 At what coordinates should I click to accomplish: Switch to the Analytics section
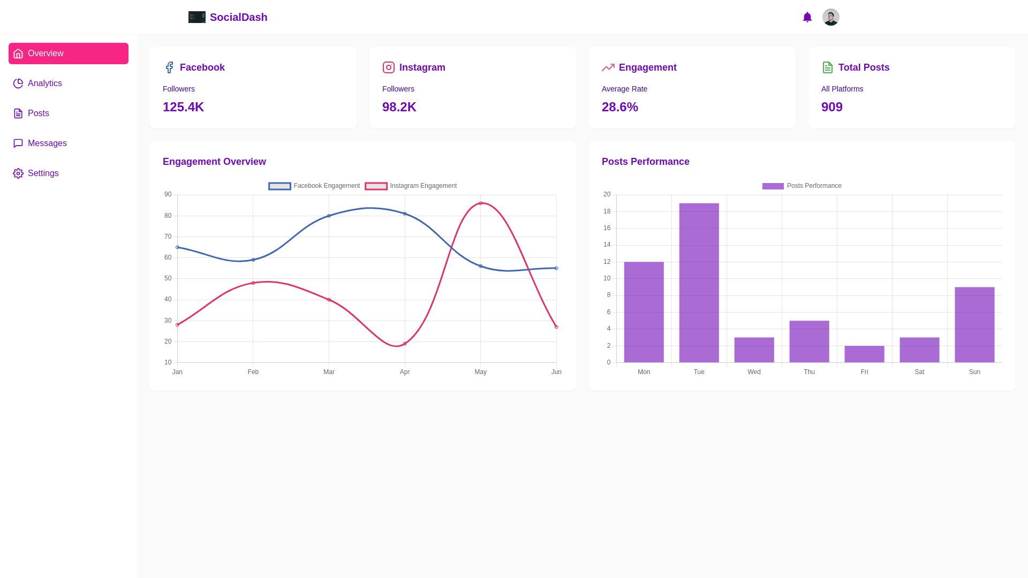tap(44, 83)
